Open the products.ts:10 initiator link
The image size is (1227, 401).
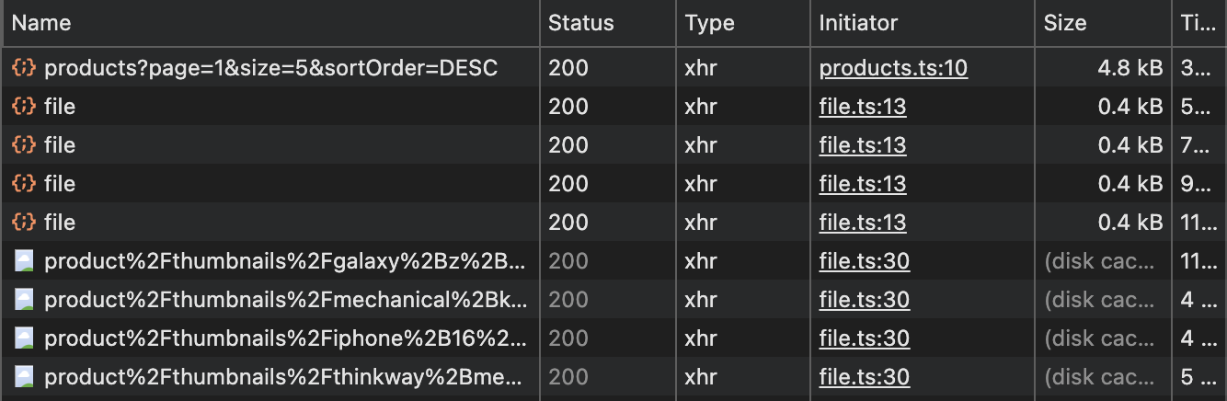click(893, 68)
